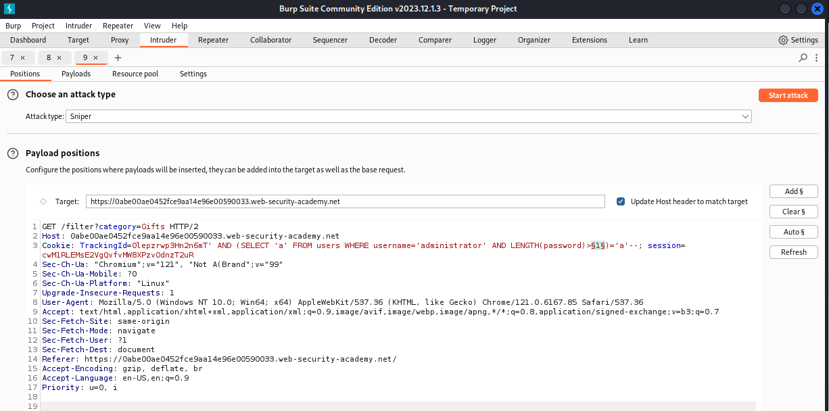Open the Payloads sub-tab
This screenshot has width=829, height=411.
pos(76,74)
